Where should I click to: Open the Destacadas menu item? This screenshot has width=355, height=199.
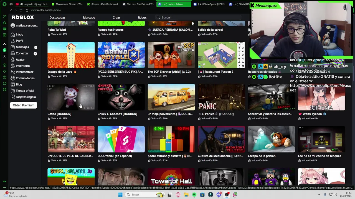[x=57, y=17]
